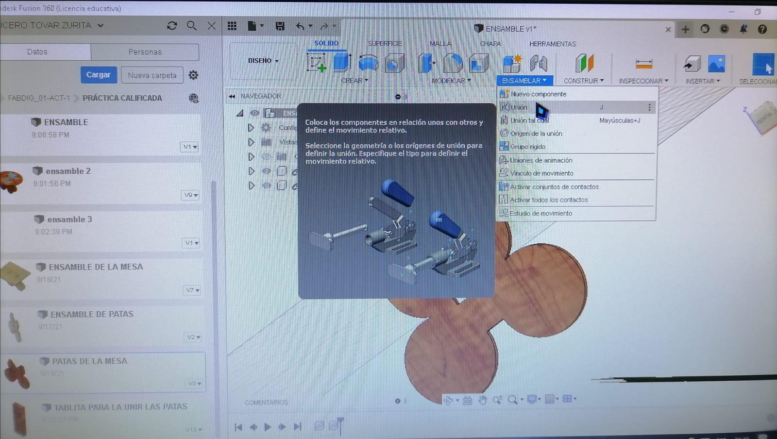This screenshot has height=439, width=777.
Task: Collapse the root ENSAMBLE tree node
Action: point(240,113)
